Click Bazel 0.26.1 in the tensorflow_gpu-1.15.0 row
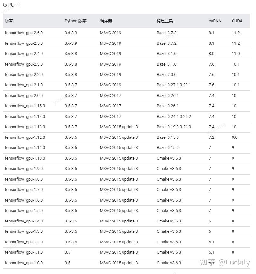The image size is (256, 274). coord(168,106)
